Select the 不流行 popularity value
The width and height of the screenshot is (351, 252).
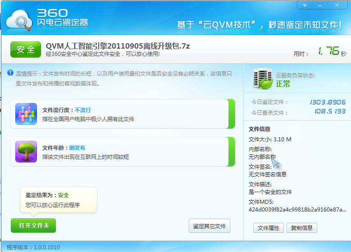83,110
